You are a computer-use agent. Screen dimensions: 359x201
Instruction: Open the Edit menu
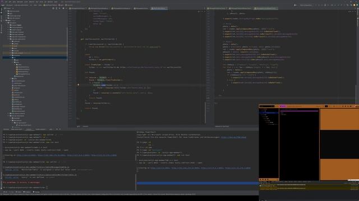tap(10, 2)
